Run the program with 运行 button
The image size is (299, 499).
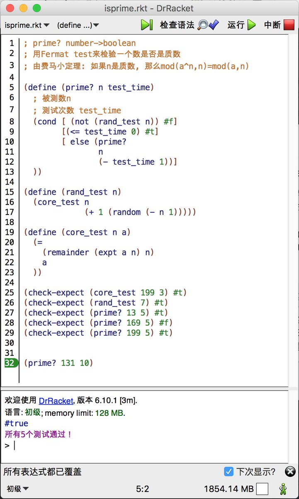[x=242, y=25]
